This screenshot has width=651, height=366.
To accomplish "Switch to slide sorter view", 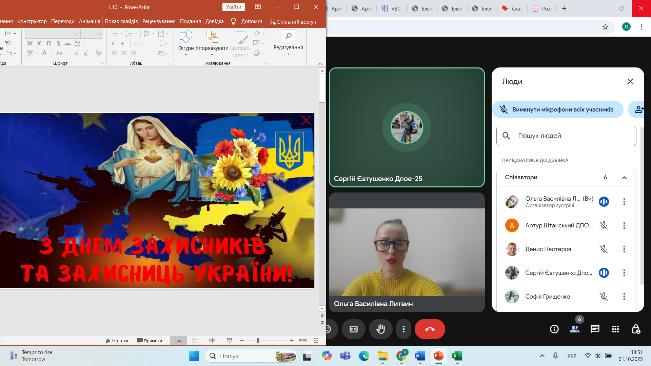I will click(x=195, y=341).
